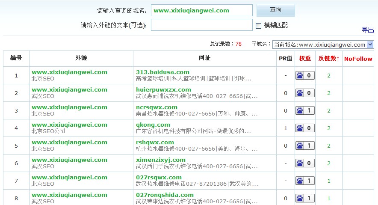Screen dimensions: 378x205
Task: Sort by 反链数 column header
Action: [328, 59]
